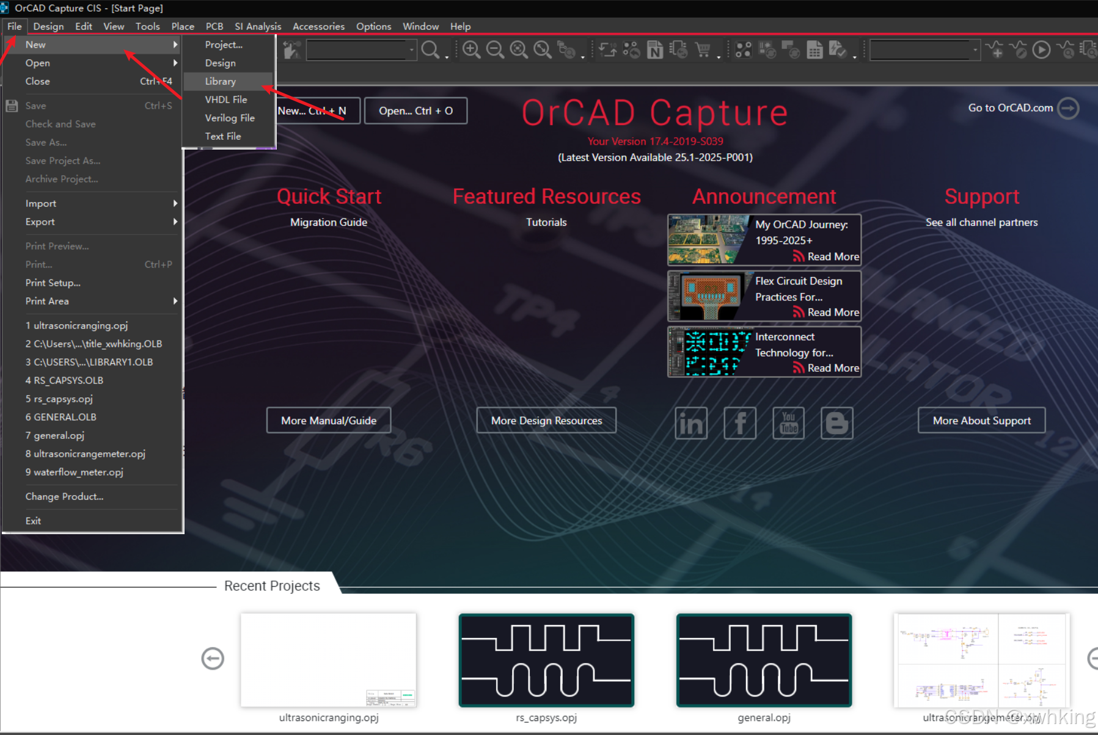Choose Design in the New submenu
The width and height of the screenshot is (1098, 735).
point(229,63)
